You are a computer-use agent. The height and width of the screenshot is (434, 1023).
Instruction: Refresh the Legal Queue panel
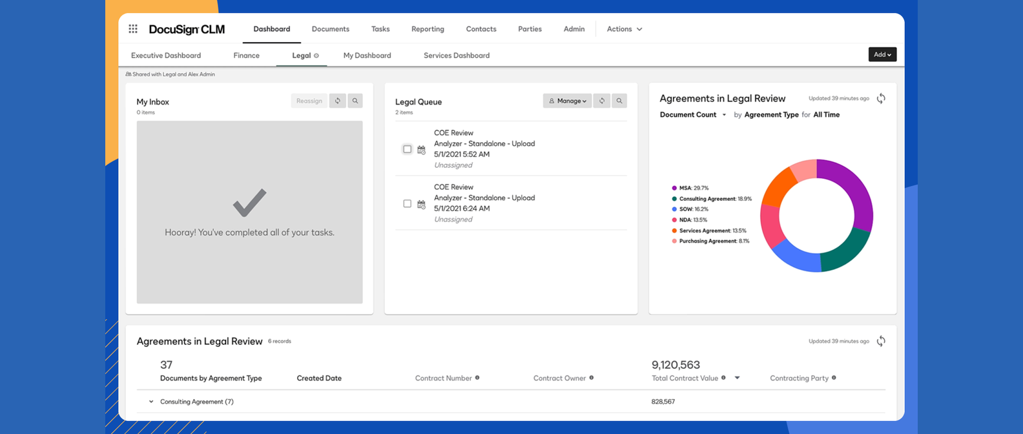coord(602,101)
